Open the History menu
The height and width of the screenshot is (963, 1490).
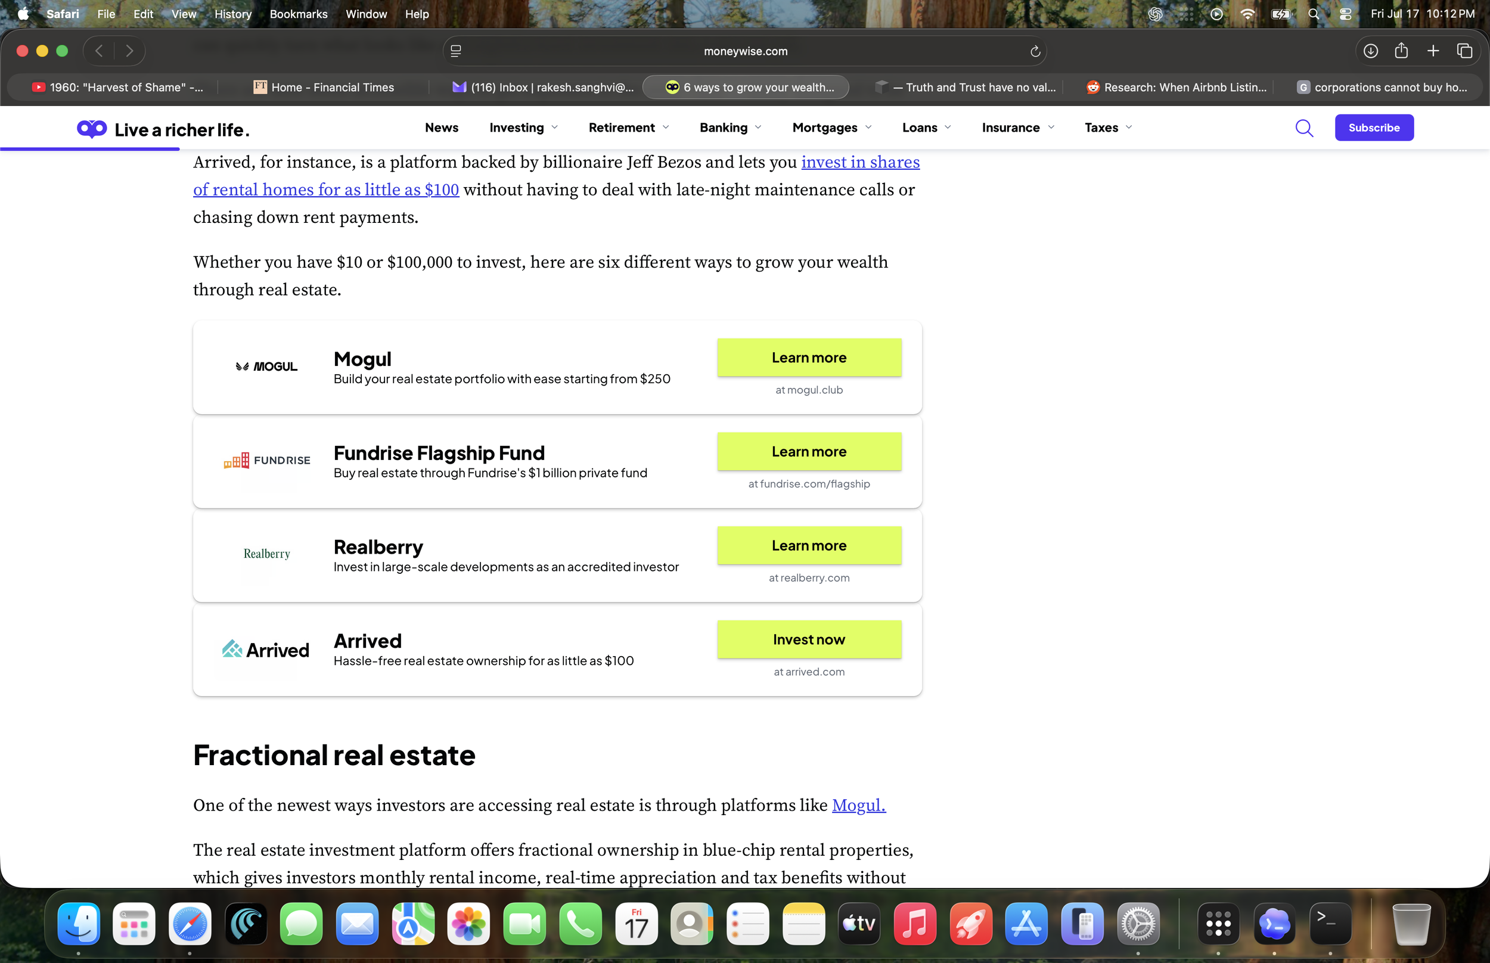[233, 14]
